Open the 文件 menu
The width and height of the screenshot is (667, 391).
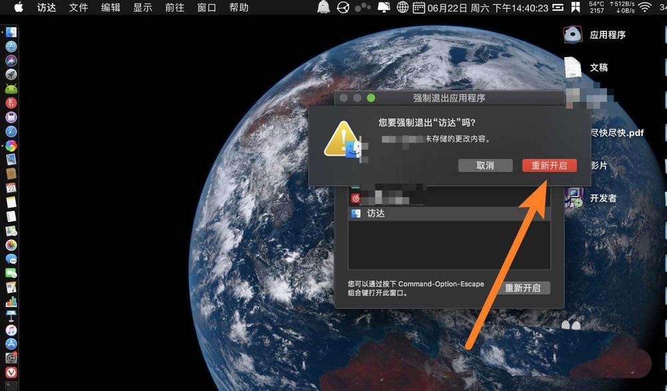coord(78,7)
